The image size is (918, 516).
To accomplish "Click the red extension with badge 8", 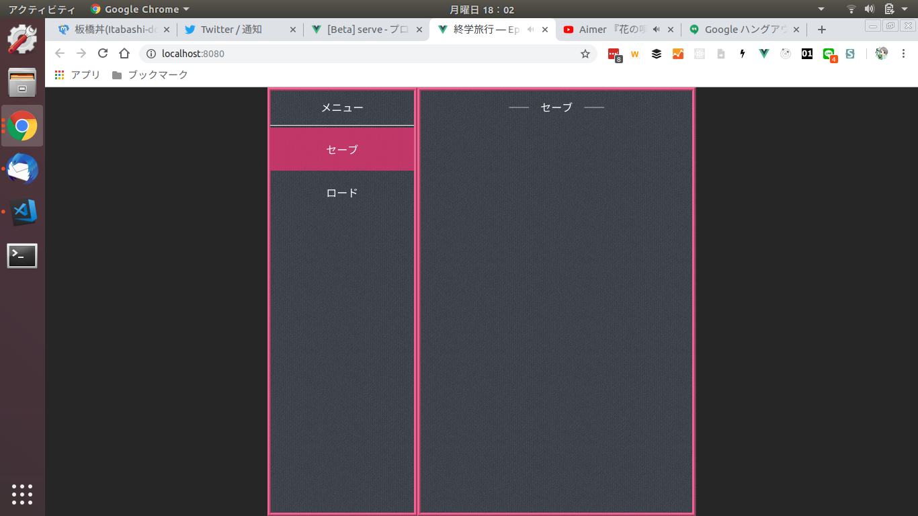I will [x=614, y=54].
